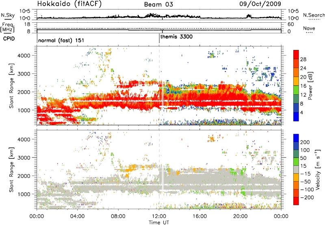This screenshot has width=325, height=225.
Task: Pick the light green segment of Velocity color bar
Action: pos(296,162)
